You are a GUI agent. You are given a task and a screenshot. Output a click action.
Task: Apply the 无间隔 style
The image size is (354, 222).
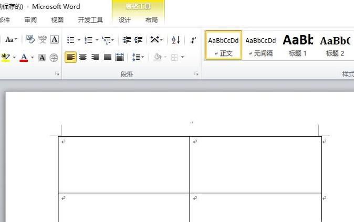pyautogui.click(x=261, y=45)
